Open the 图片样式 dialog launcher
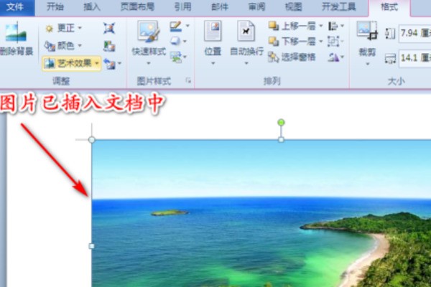The height and width of the screenshot is (287, 431). (188, 80)
